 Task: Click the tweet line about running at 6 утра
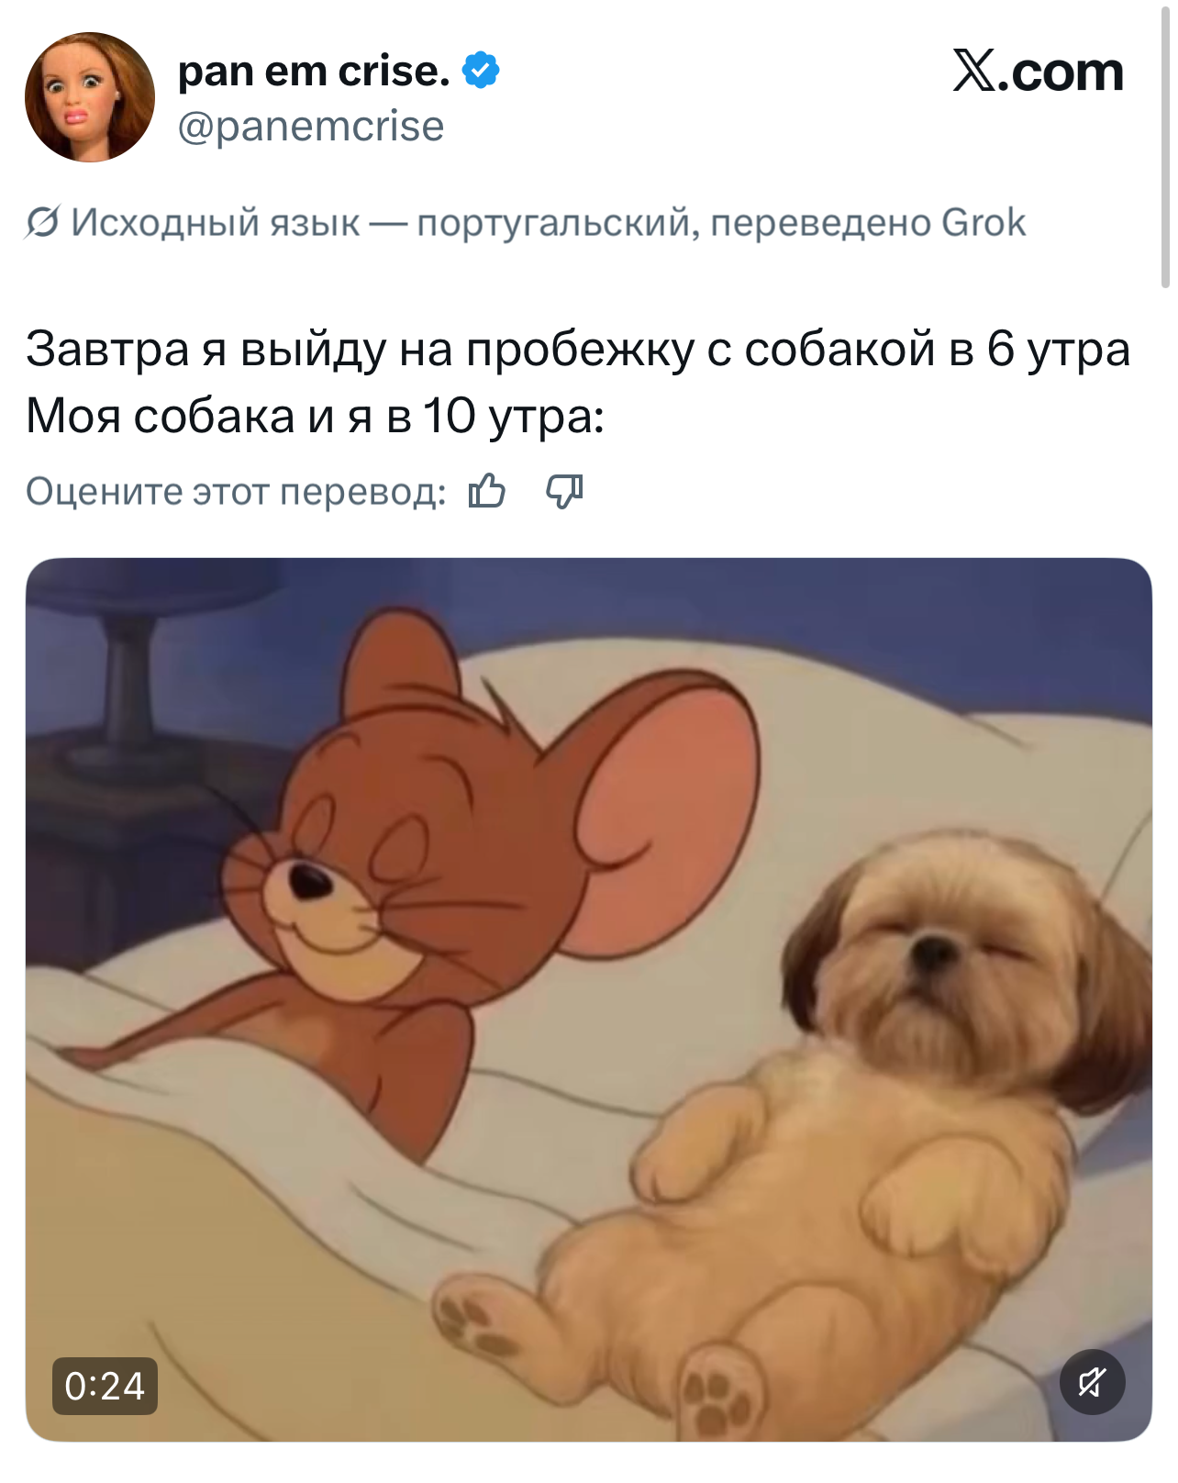[x=578, y=350]
